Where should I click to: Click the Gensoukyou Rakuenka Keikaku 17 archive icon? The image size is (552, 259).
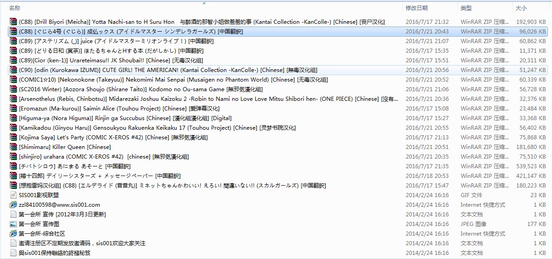[13, 128]
